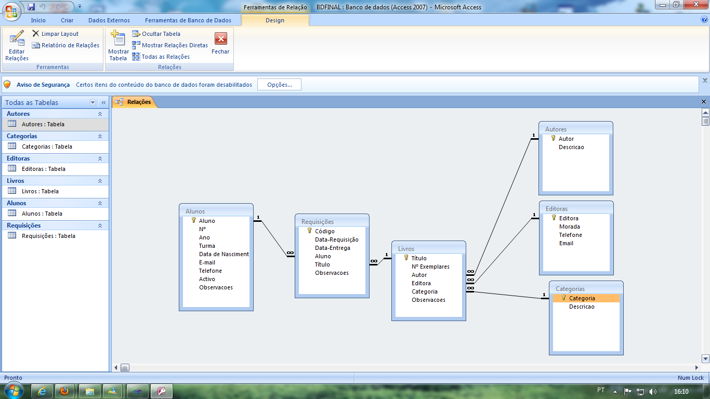Open the Todas as Tabelas dropdown arrow

tap(93, 102)
